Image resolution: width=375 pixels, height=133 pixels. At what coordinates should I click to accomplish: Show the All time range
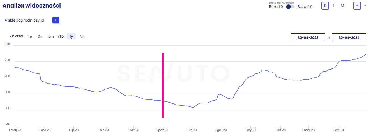pos(82,37)
